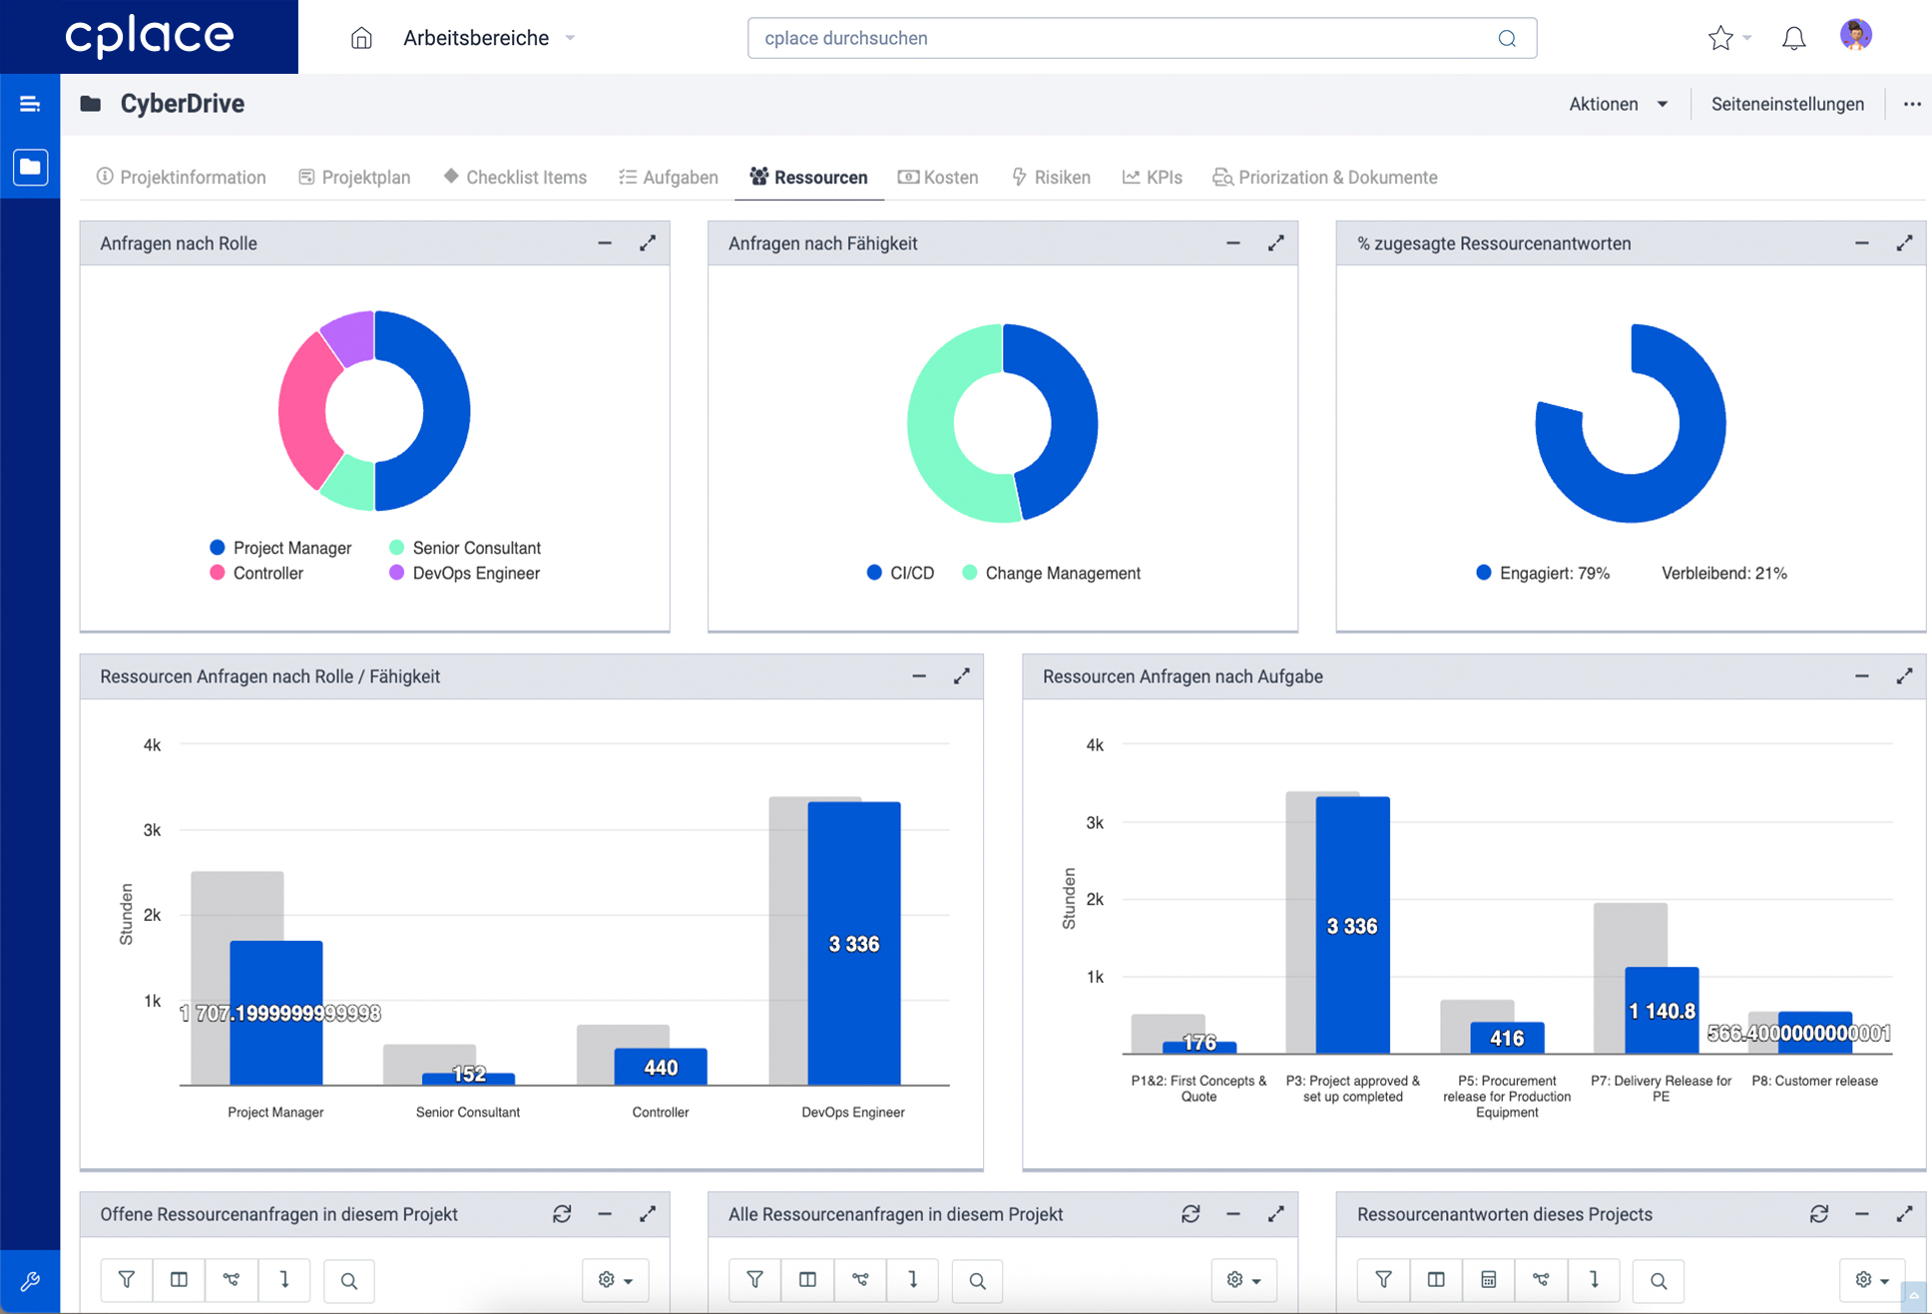Collapse the Anfragen nach Fähigkeit widget
This screenshot has height=1314, width=1932.
tap(1233, 243)
